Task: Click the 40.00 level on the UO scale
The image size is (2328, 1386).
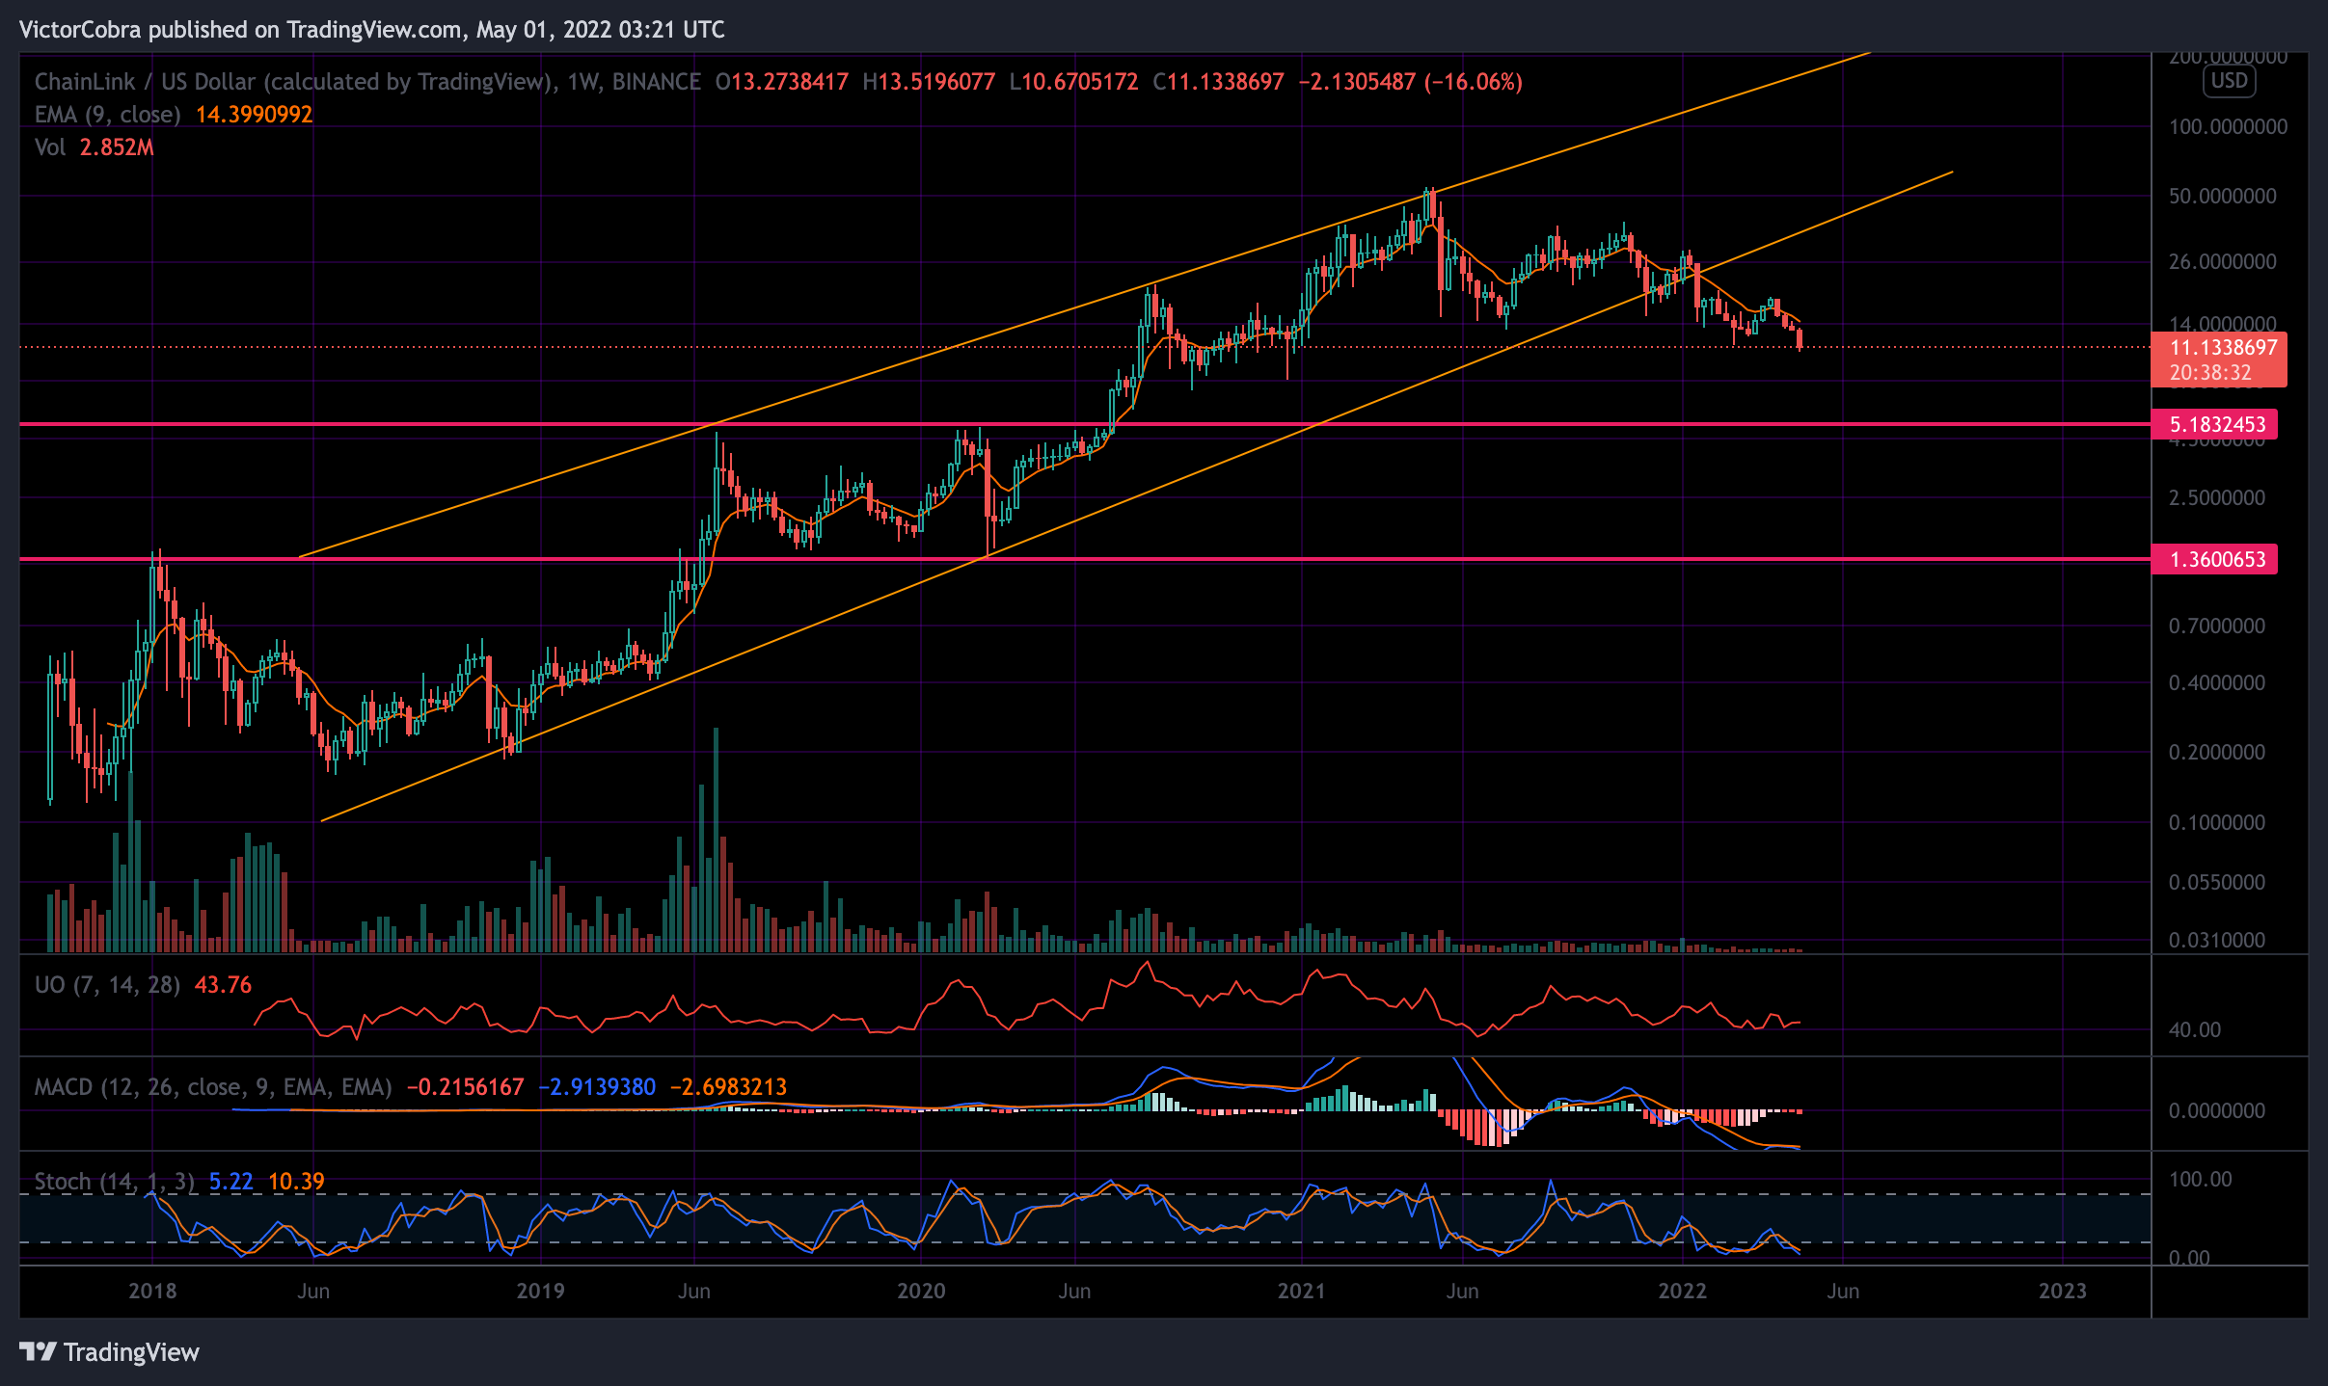Action: 2194,1030
